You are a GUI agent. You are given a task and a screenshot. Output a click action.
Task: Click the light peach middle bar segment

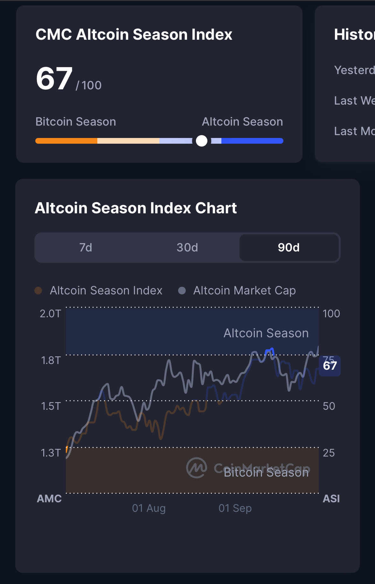(128, 141)
